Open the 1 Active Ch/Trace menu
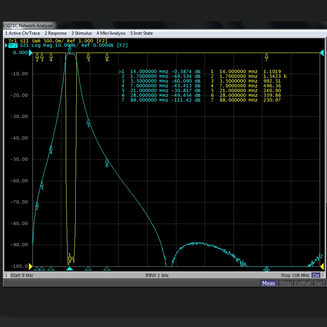Viewport: 327px width, 327px height. tap(22, 33)
